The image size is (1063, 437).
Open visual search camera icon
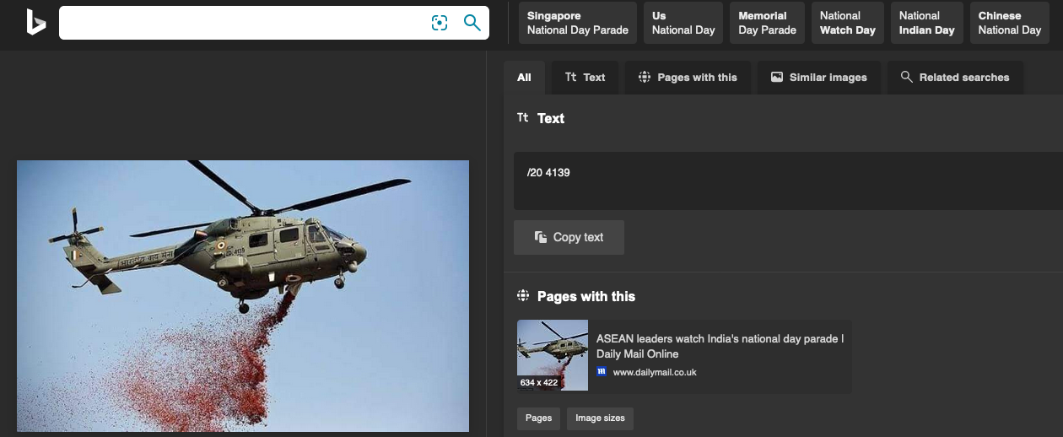click(440, 23)
